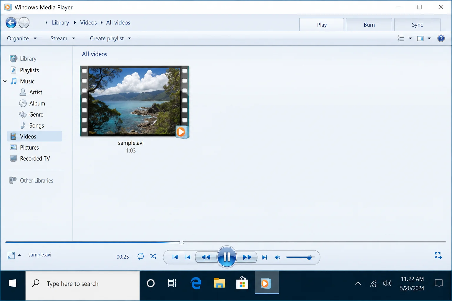Switch to Now Playing view icon

coord(11,255)
